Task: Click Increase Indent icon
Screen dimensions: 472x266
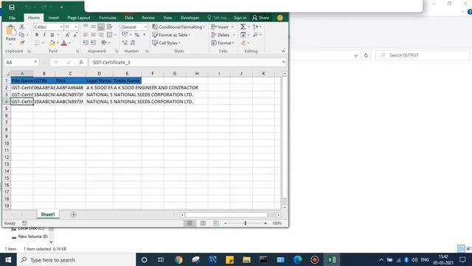Action: (94, 43)
